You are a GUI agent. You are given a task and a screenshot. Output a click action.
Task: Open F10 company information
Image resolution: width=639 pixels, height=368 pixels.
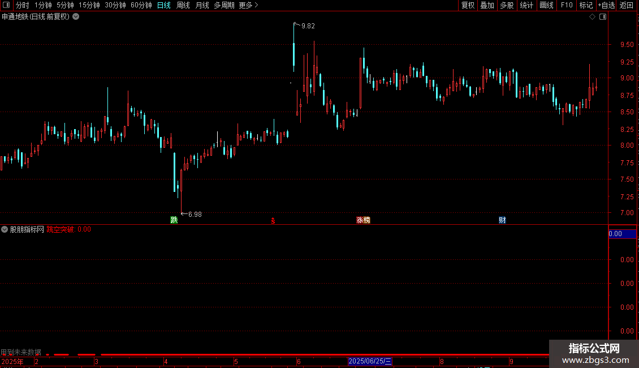pos(567,5)
